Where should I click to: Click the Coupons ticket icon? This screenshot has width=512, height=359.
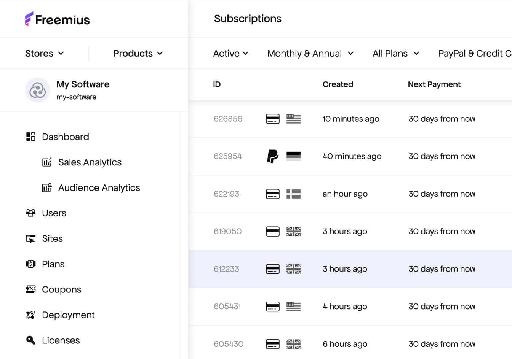30,289
